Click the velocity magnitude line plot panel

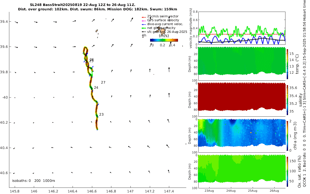(242, 28)
